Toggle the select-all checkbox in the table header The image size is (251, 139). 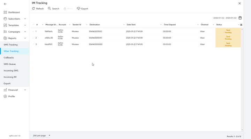point(33,25)
